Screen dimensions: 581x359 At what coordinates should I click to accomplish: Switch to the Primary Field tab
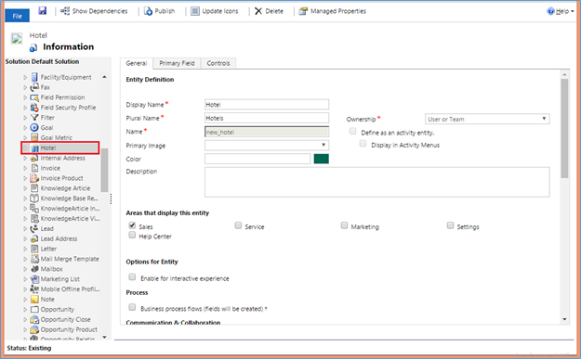click(x=177, y=63)
